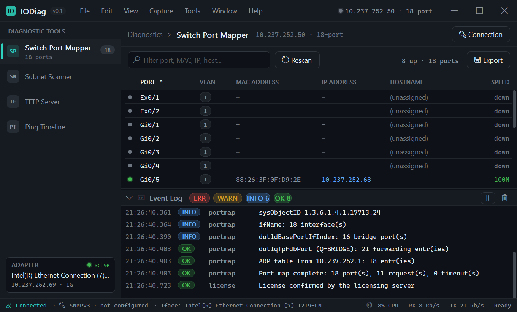Click the IODiag app logo icon
This screenshot has width=517, height=312.
11,11
